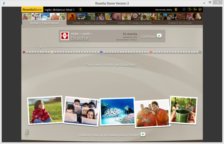The image size is (224, 144).
Task: Click the home icon in the top bar
Action: point(184,10)
